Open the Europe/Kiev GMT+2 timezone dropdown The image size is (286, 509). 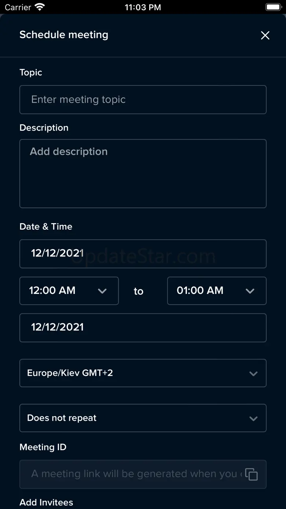pyautogui.click(x=143, y=373)
